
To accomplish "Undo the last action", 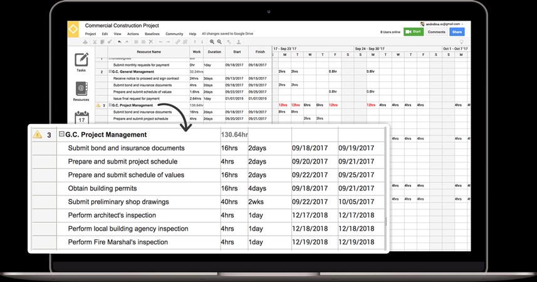I will (x=119, y=42).
